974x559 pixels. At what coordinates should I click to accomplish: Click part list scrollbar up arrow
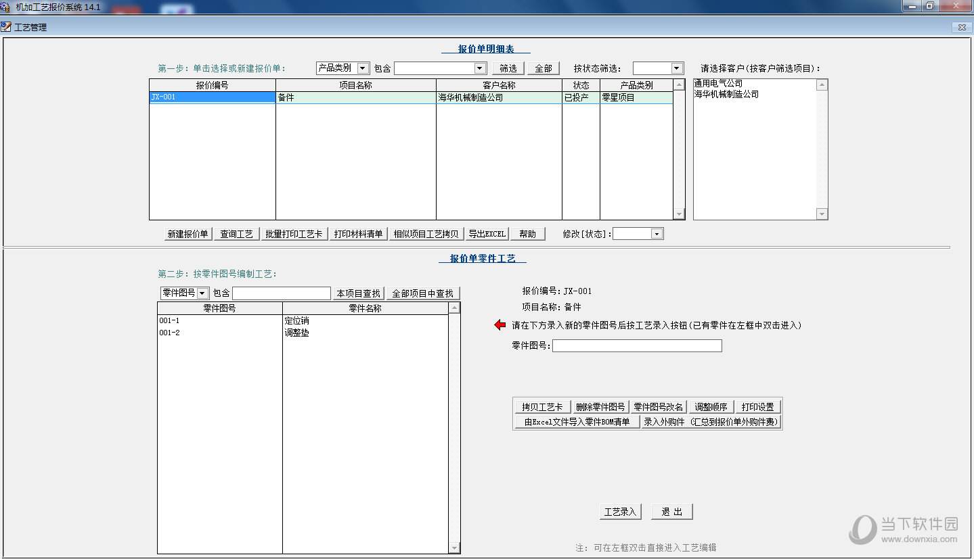454,308
